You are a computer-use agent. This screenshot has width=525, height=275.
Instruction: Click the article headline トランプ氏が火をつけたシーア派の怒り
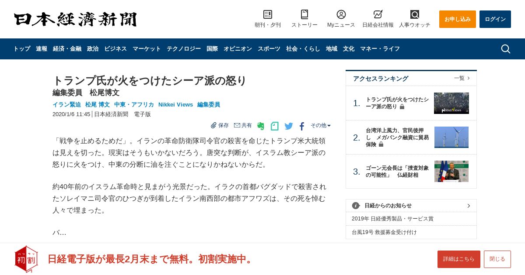(150, 81)
